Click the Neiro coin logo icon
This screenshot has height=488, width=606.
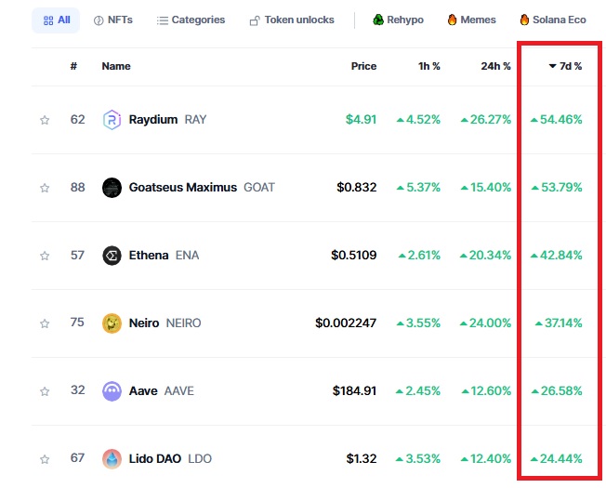[x=112, y=323]
